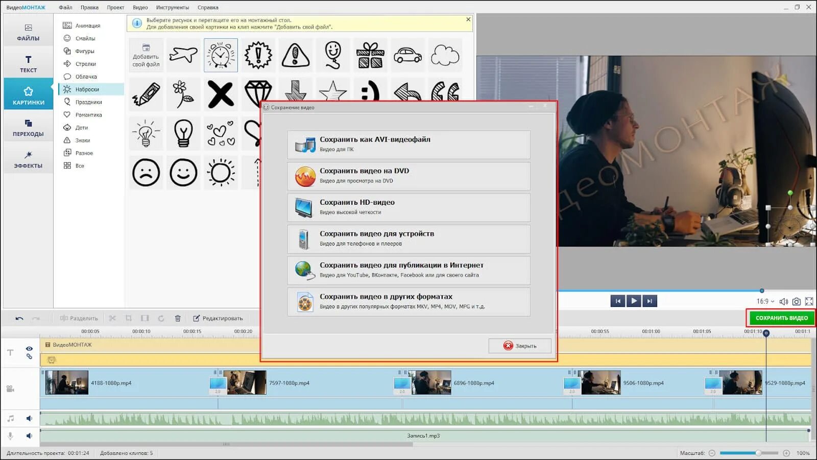Select clip 4188-1080p.mp4 thumbnail
The image size is (817, 460).
click(x=67, y=382)
